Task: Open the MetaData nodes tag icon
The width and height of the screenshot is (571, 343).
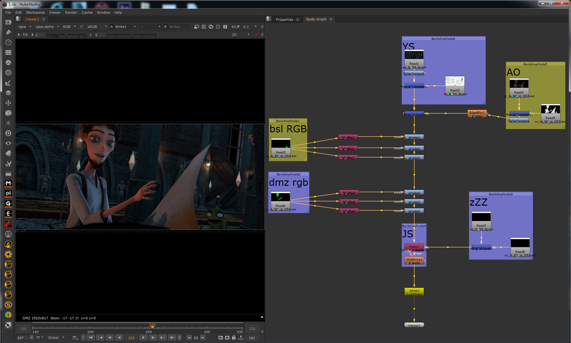Action: 8,153
